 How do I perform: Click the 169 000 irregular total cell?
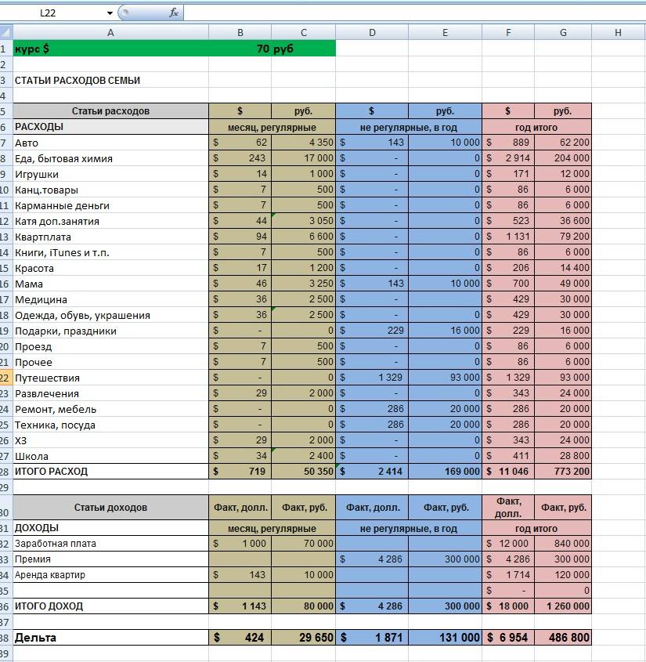click(x=445, y=471)
